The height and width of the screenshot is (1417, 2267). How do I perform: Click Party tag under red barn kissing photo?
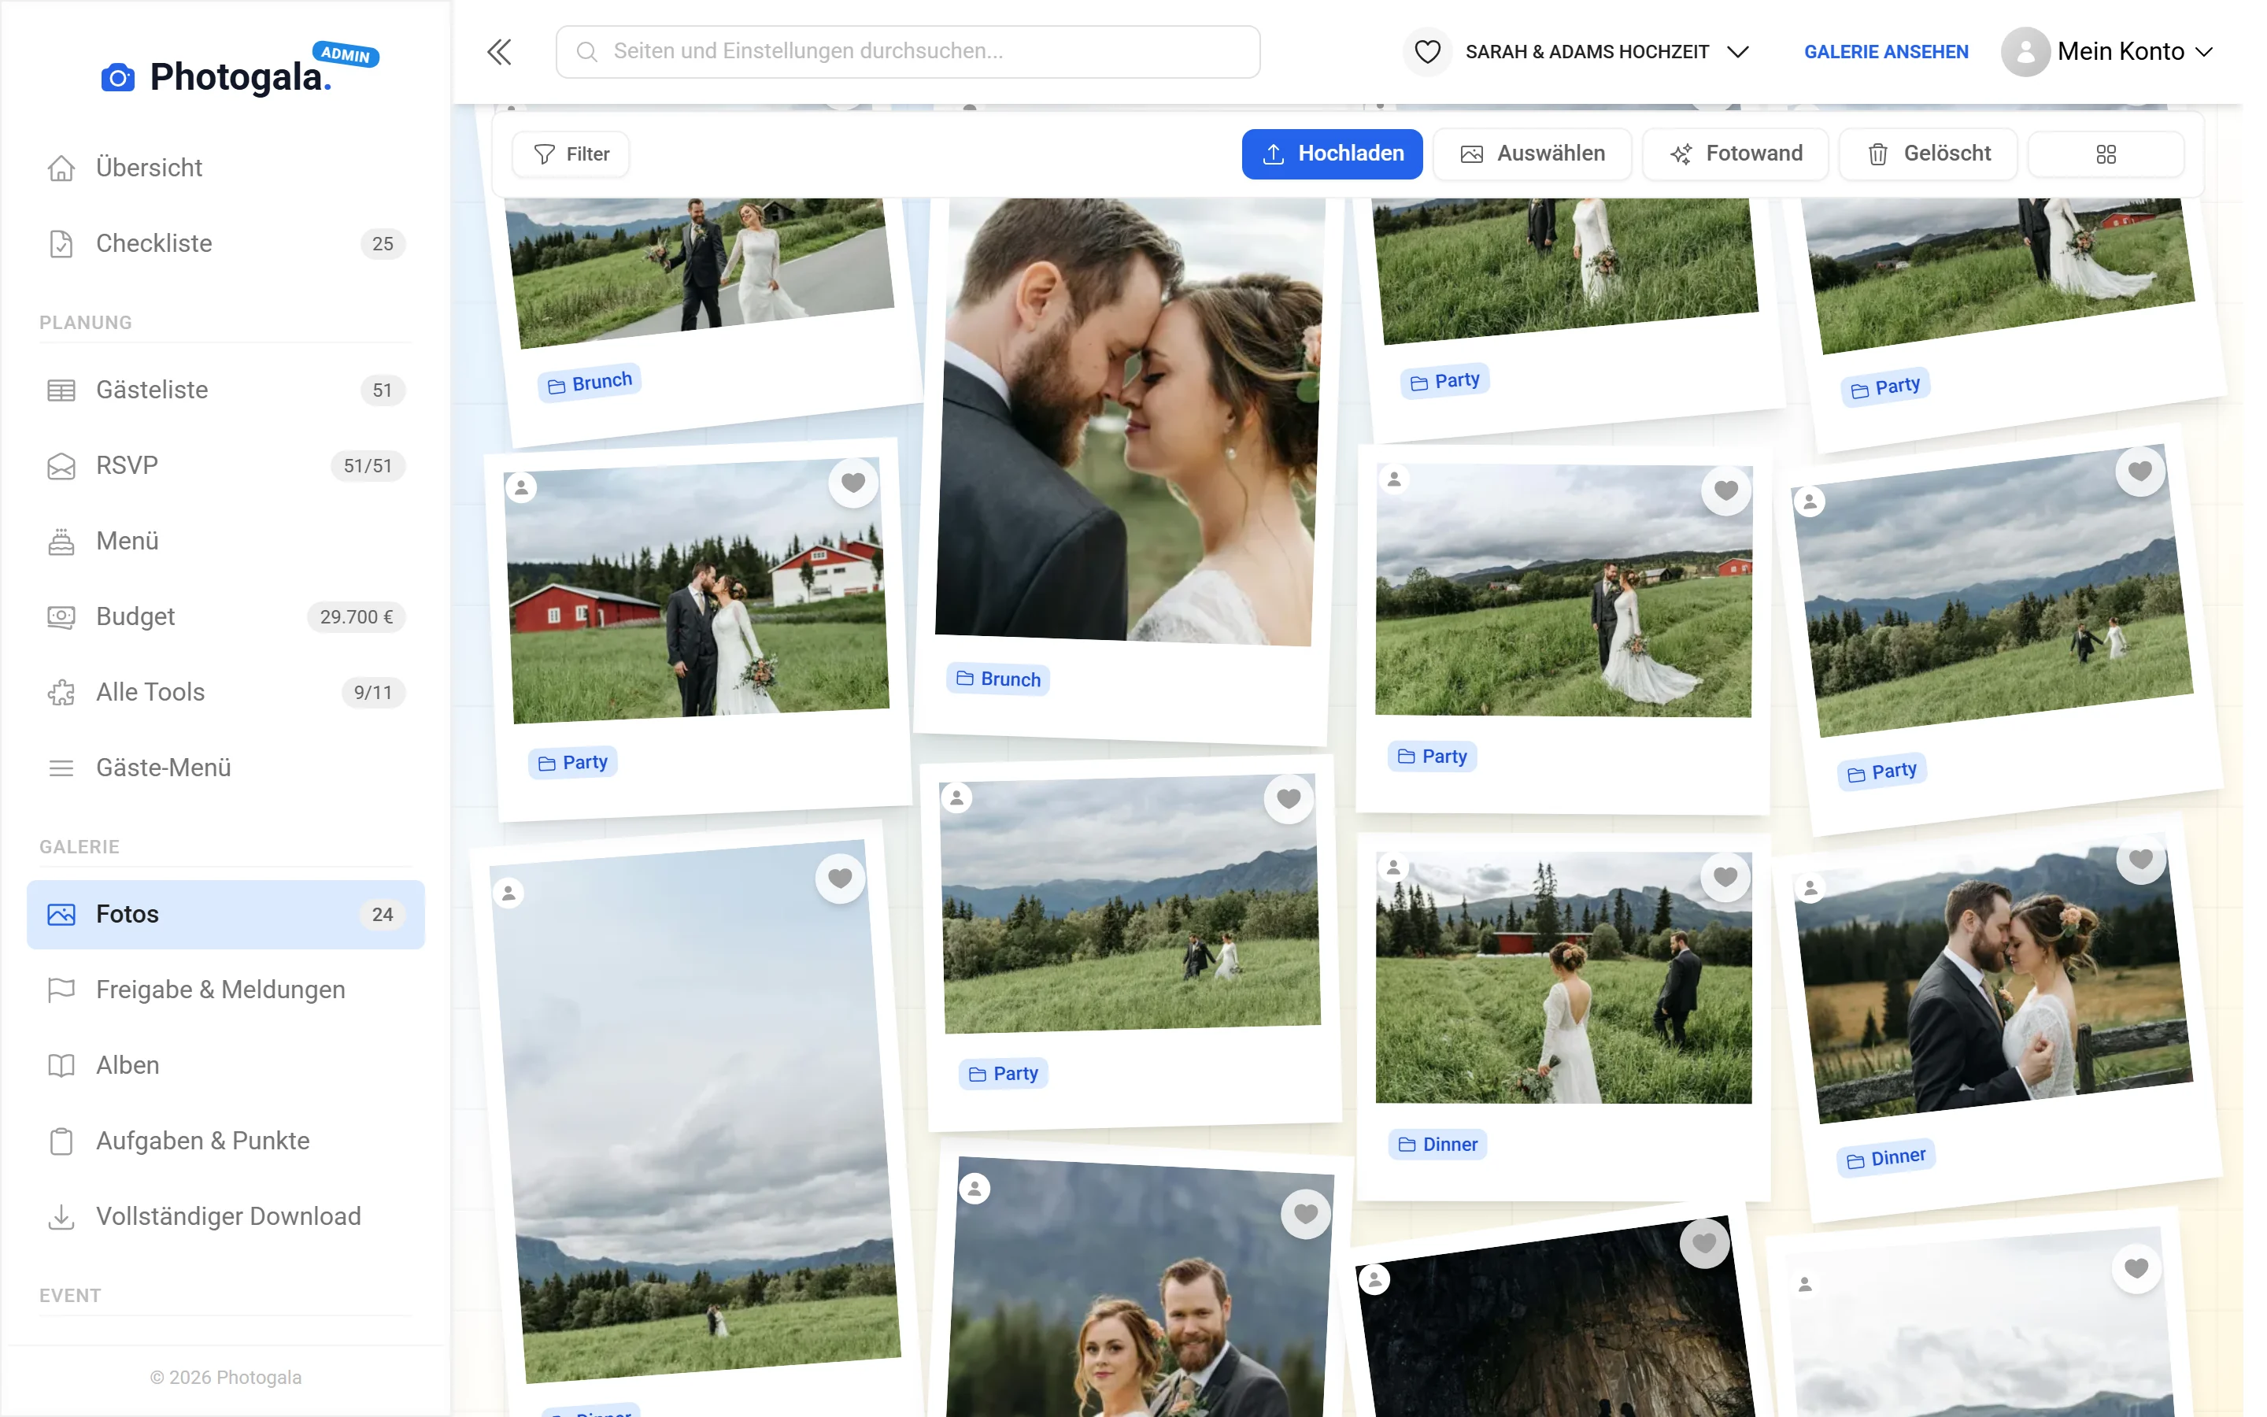pyautogui.click(x=572, y=763)
